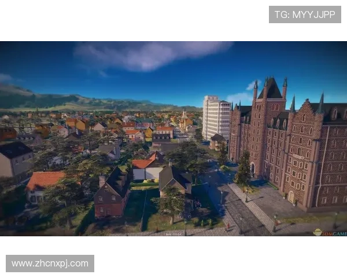347x278 pixels.
Task: Click the TG: MYYJJPP label
Action: (305, 14)
